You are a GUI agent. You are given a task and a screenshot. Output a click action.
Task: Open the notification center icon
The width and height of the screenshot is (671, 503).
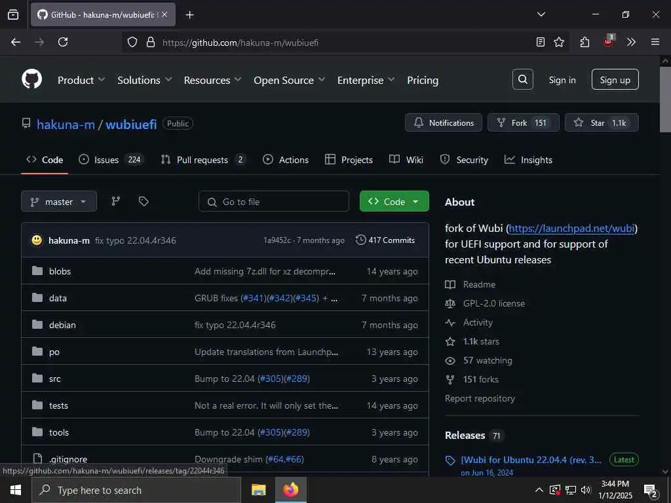[x=651, y=491]
